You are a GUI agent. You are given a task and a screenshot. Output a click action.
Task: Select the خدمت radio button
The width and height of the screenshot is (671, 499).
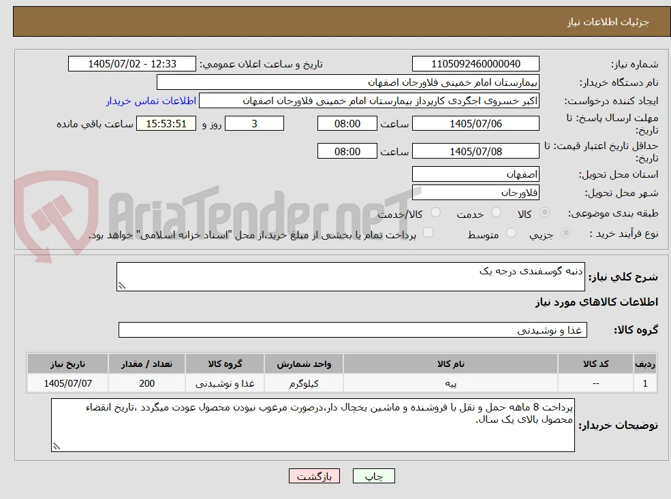(496, 212)
